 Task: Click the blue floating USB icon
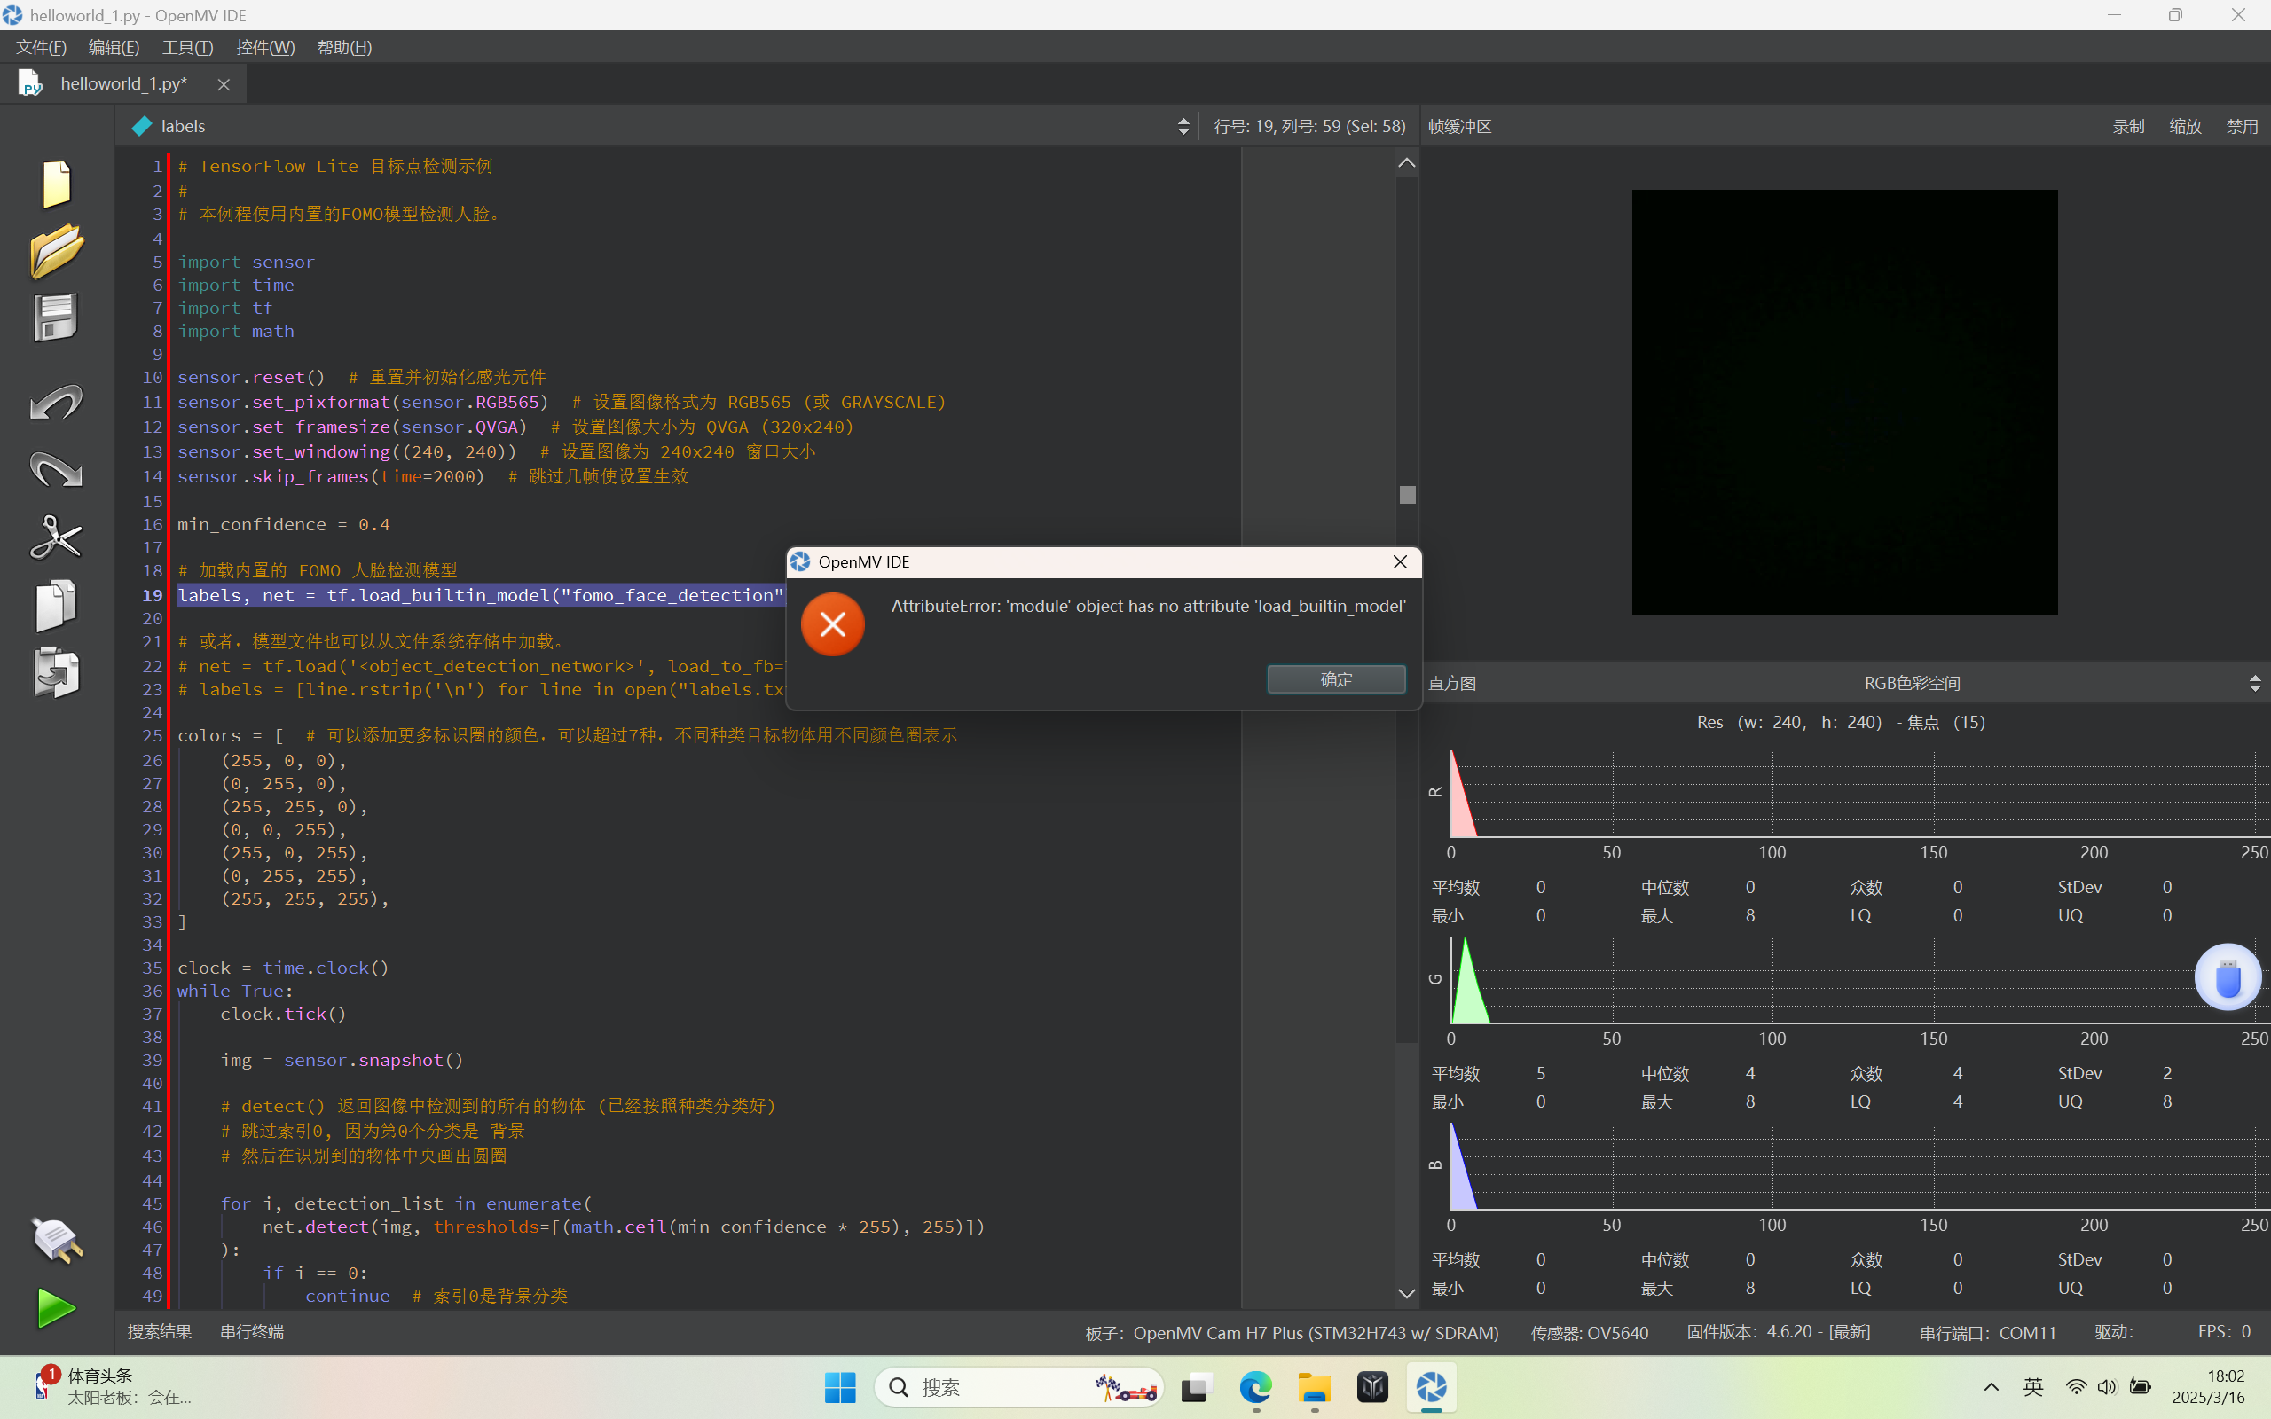[x=2228, y=977]
